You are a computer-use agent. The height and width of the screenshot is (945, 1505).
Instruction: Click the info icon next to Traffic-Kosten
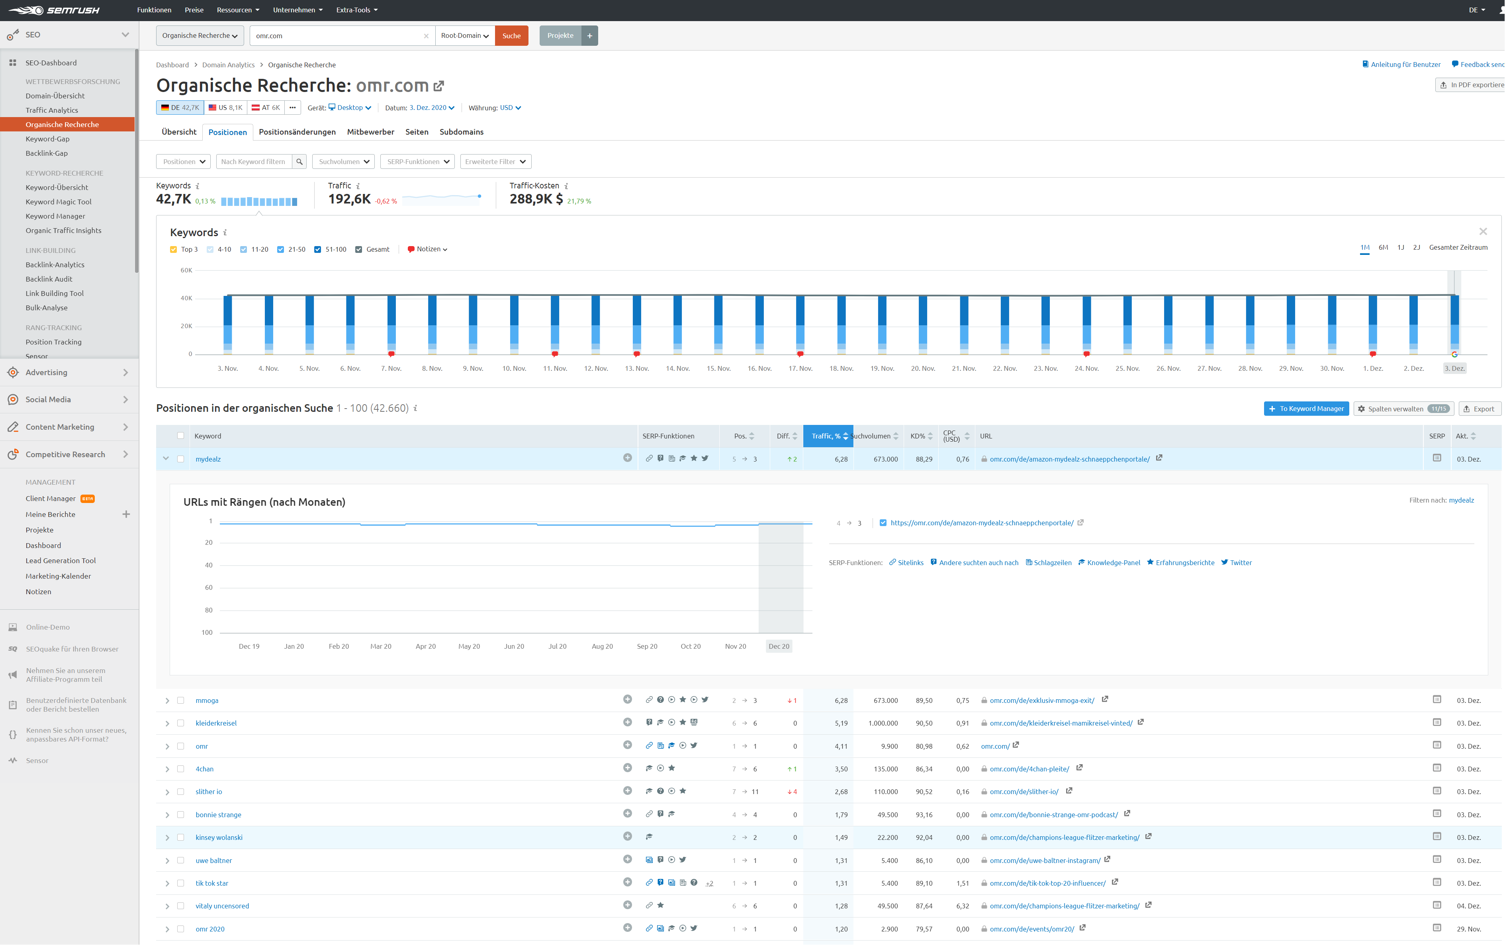coord(566,186)
